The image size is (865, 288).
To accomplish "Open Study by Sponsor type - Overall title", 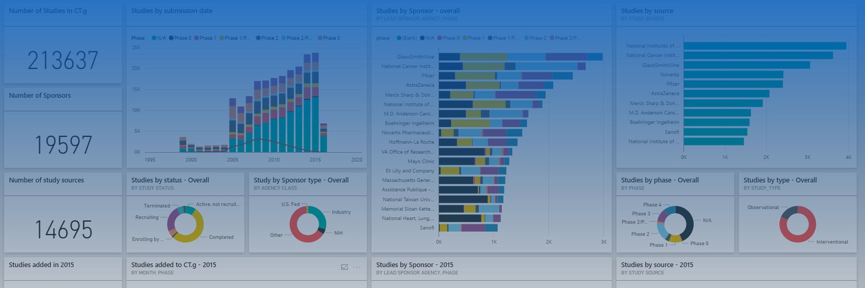I will (301, 180).
